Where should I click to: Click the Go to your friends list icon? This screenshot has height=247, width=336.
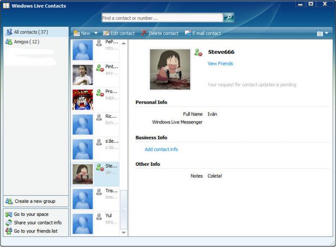pos(9,231)
